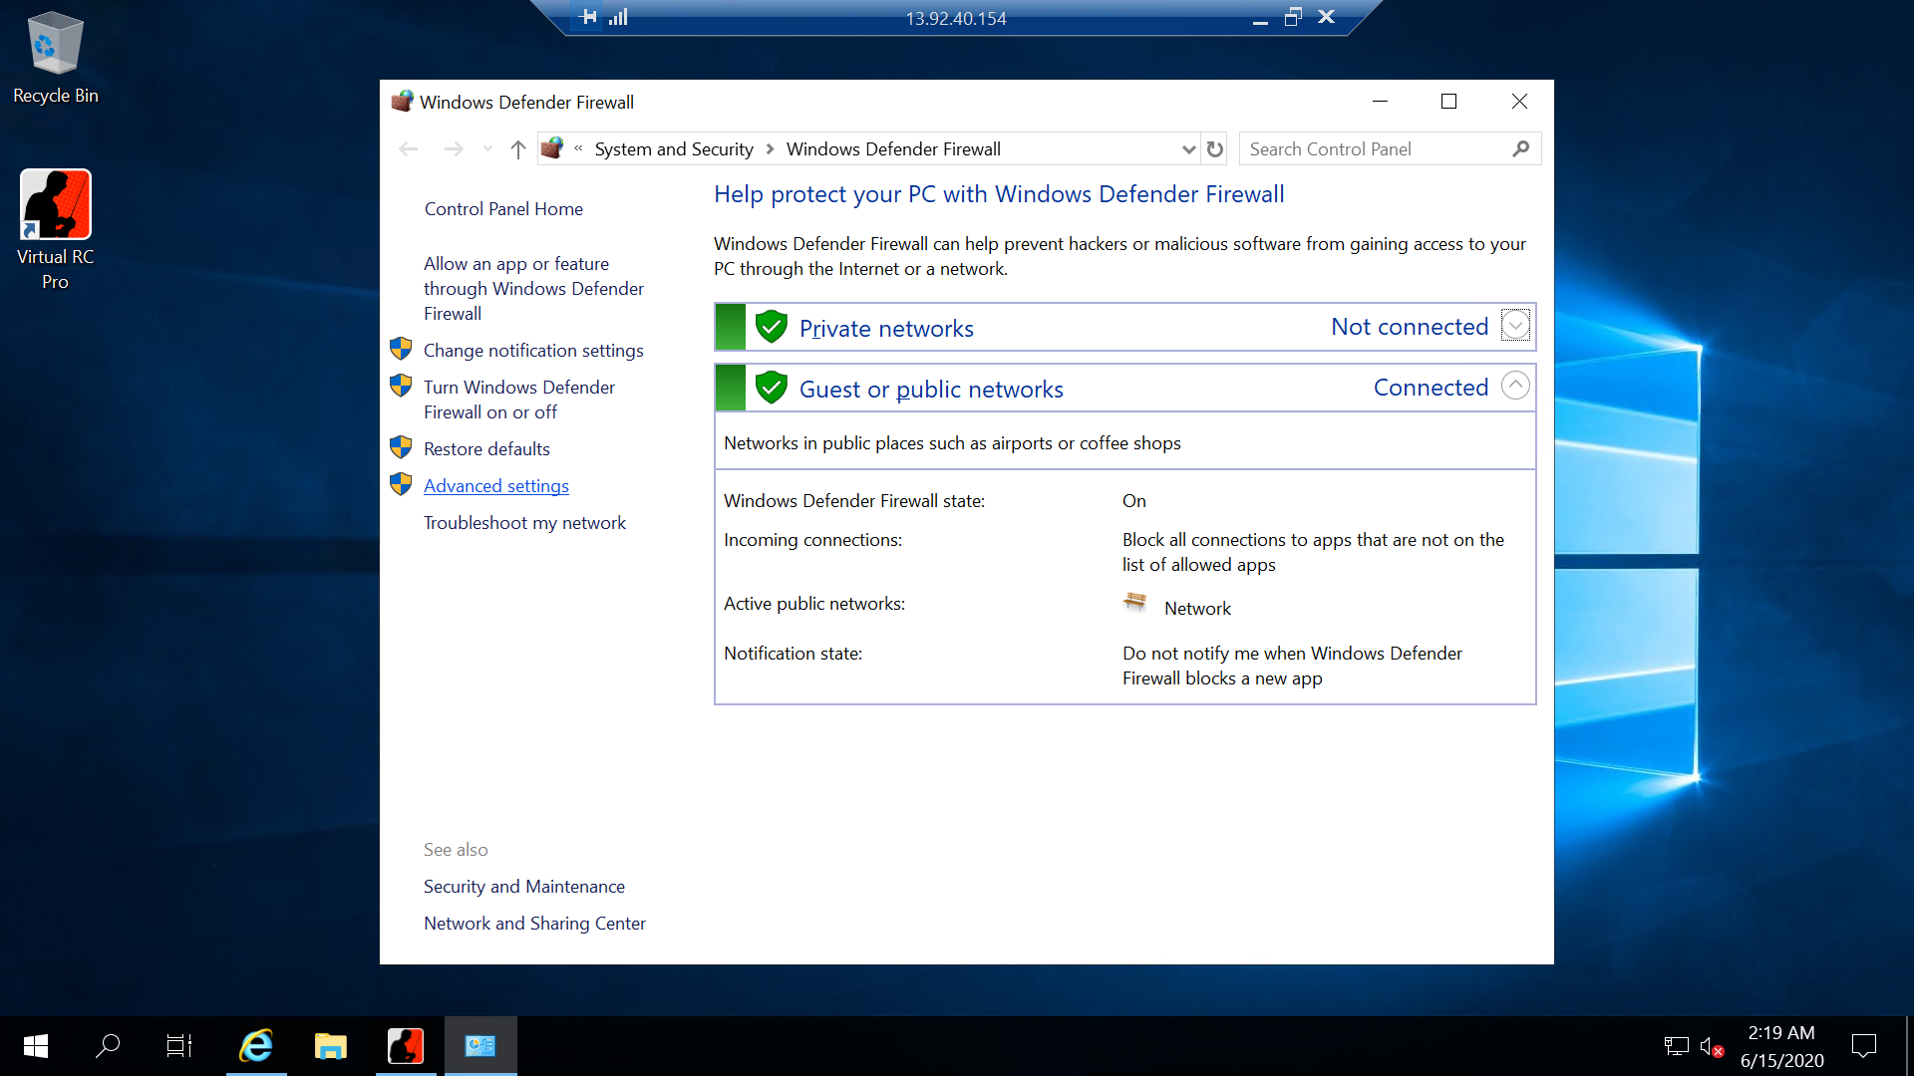Click the search magnifier in Control Panel
The width and height of the screenshot is (1914, 1076).
(1520, 149)
